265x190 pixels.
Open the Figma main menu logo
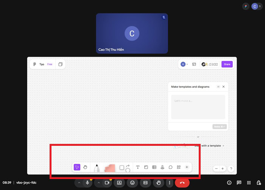34,64
